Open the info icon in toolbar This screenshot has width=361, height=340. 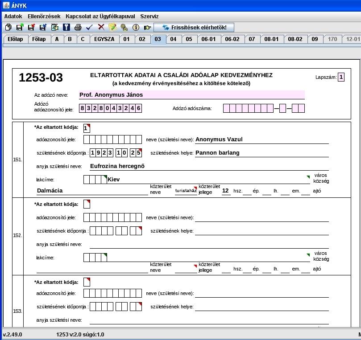tap(136, 27)
